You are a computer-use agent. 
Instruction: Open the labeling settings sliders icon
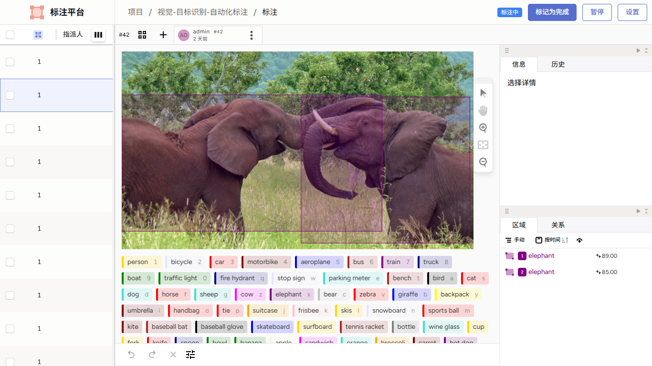pos(190,355)
